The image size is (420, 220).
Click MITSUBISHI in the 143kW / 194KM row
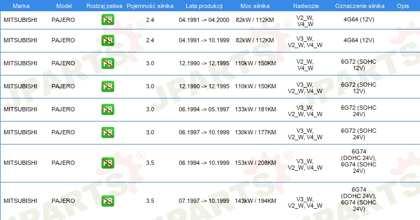20,201
